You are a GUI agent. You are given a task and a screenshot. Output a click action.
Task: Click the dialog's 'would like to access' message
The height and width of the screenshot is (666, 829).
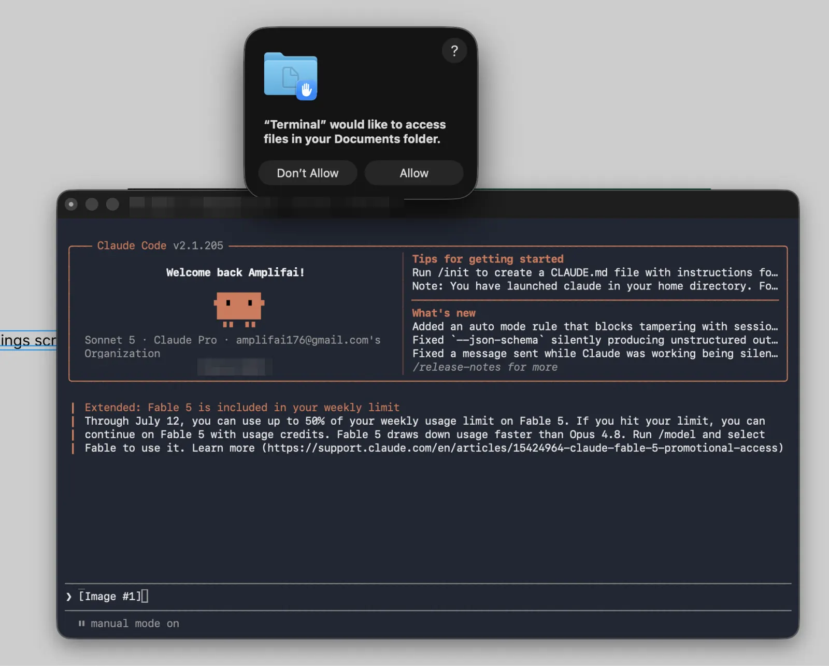[x=354, y=132]
